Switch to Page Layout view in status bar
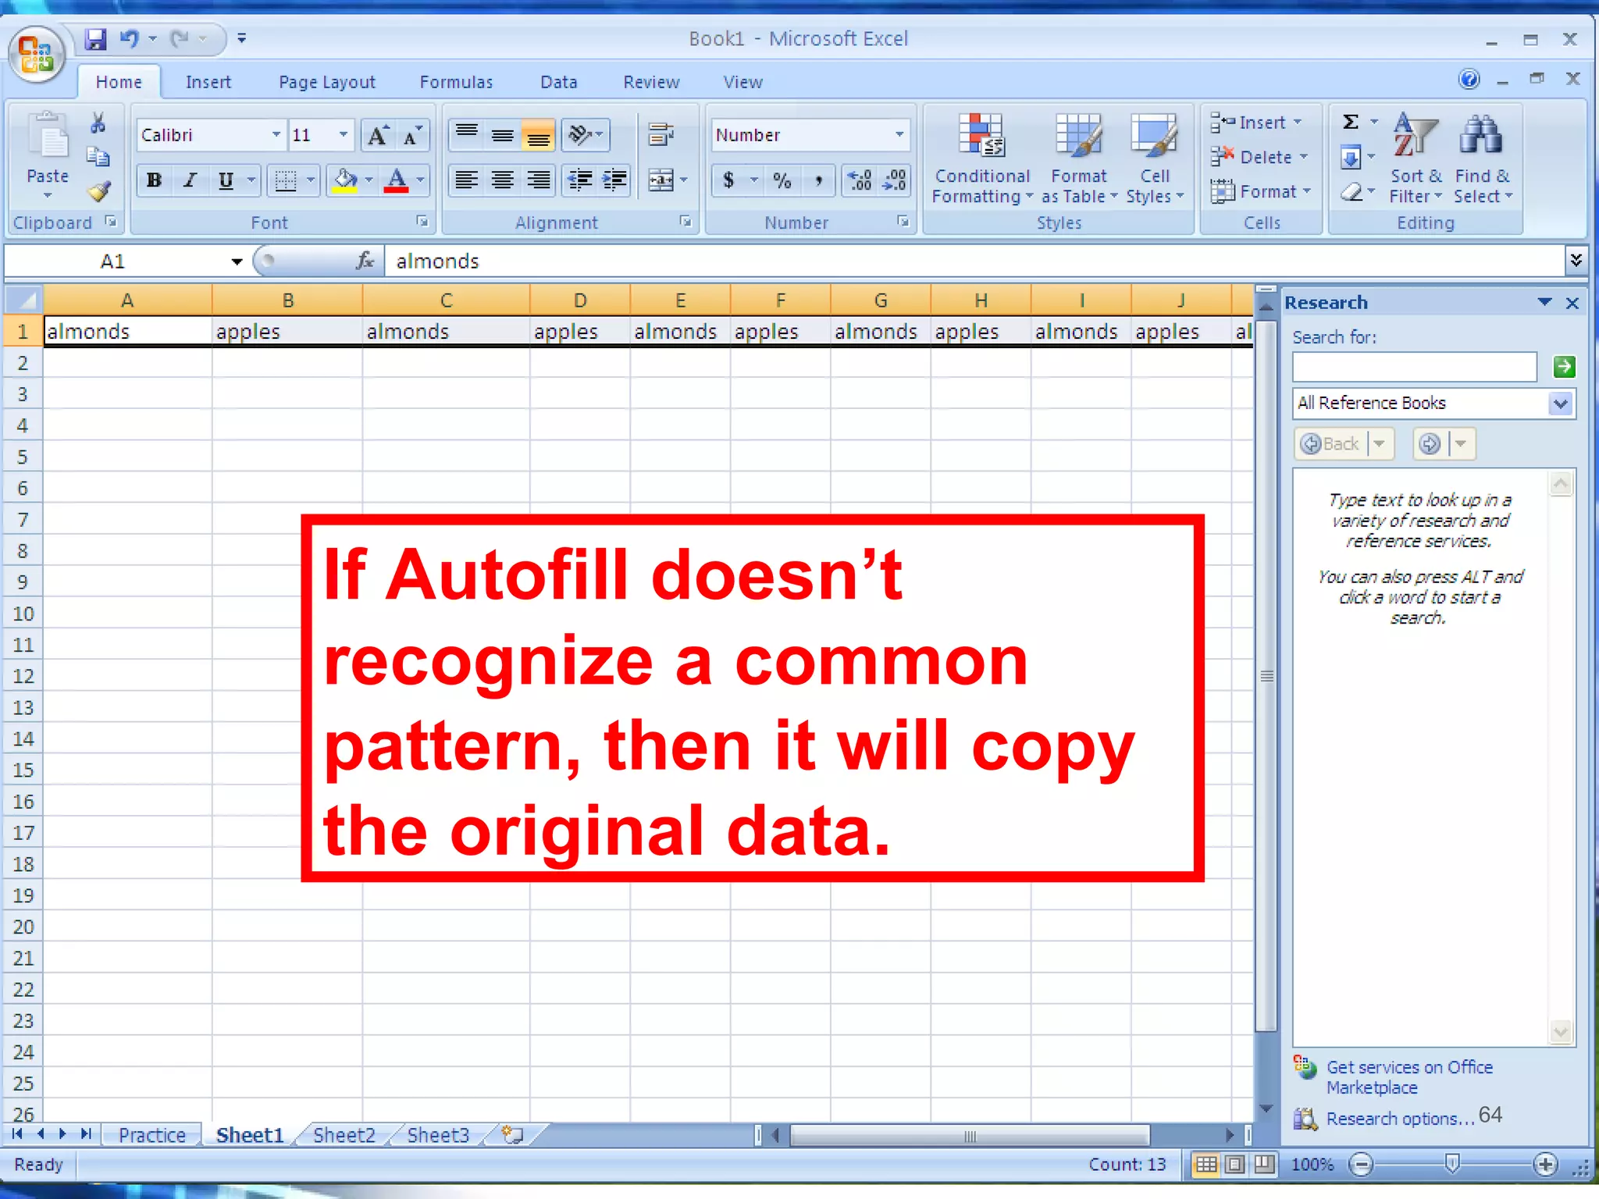This screenshot has height=1199, width=1599. tap(1235, 1165)
